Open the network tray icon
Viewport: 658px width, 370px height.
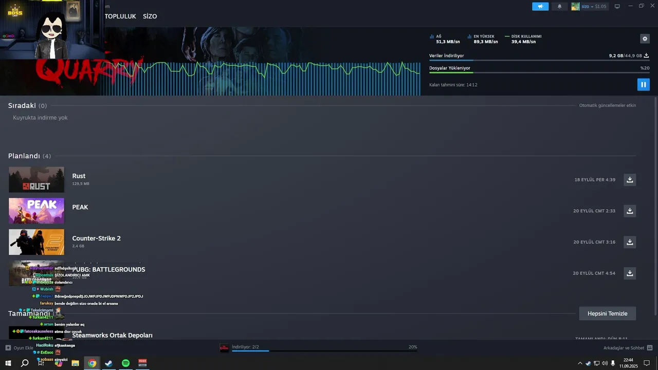(x=596, y=363)
